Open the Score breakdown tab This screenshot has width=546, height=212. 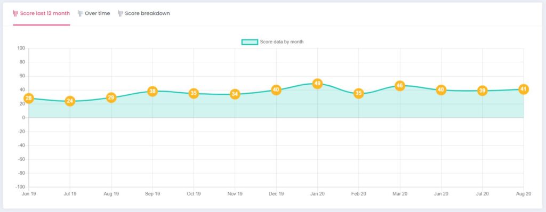tap(144, 13)
